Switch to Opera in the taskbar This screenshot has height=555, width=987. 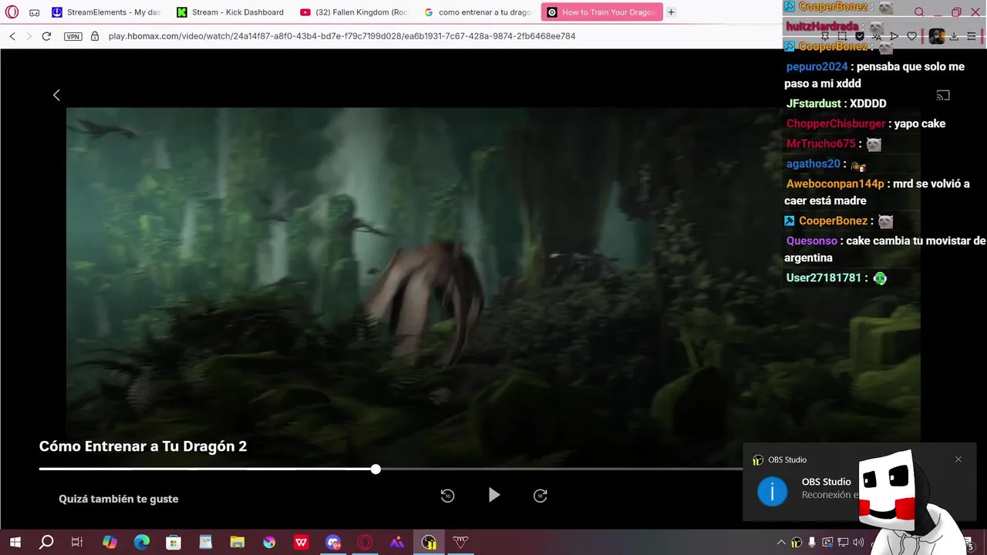point(365,543)
